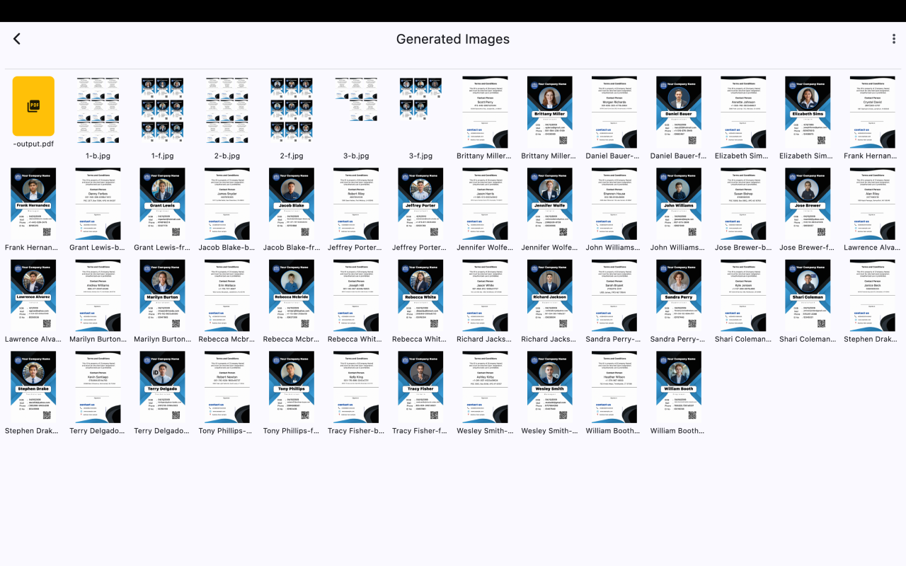Open Tony Phillips front card with photo
The width and height of the screenshot is (906, 566).
[292, 387]
